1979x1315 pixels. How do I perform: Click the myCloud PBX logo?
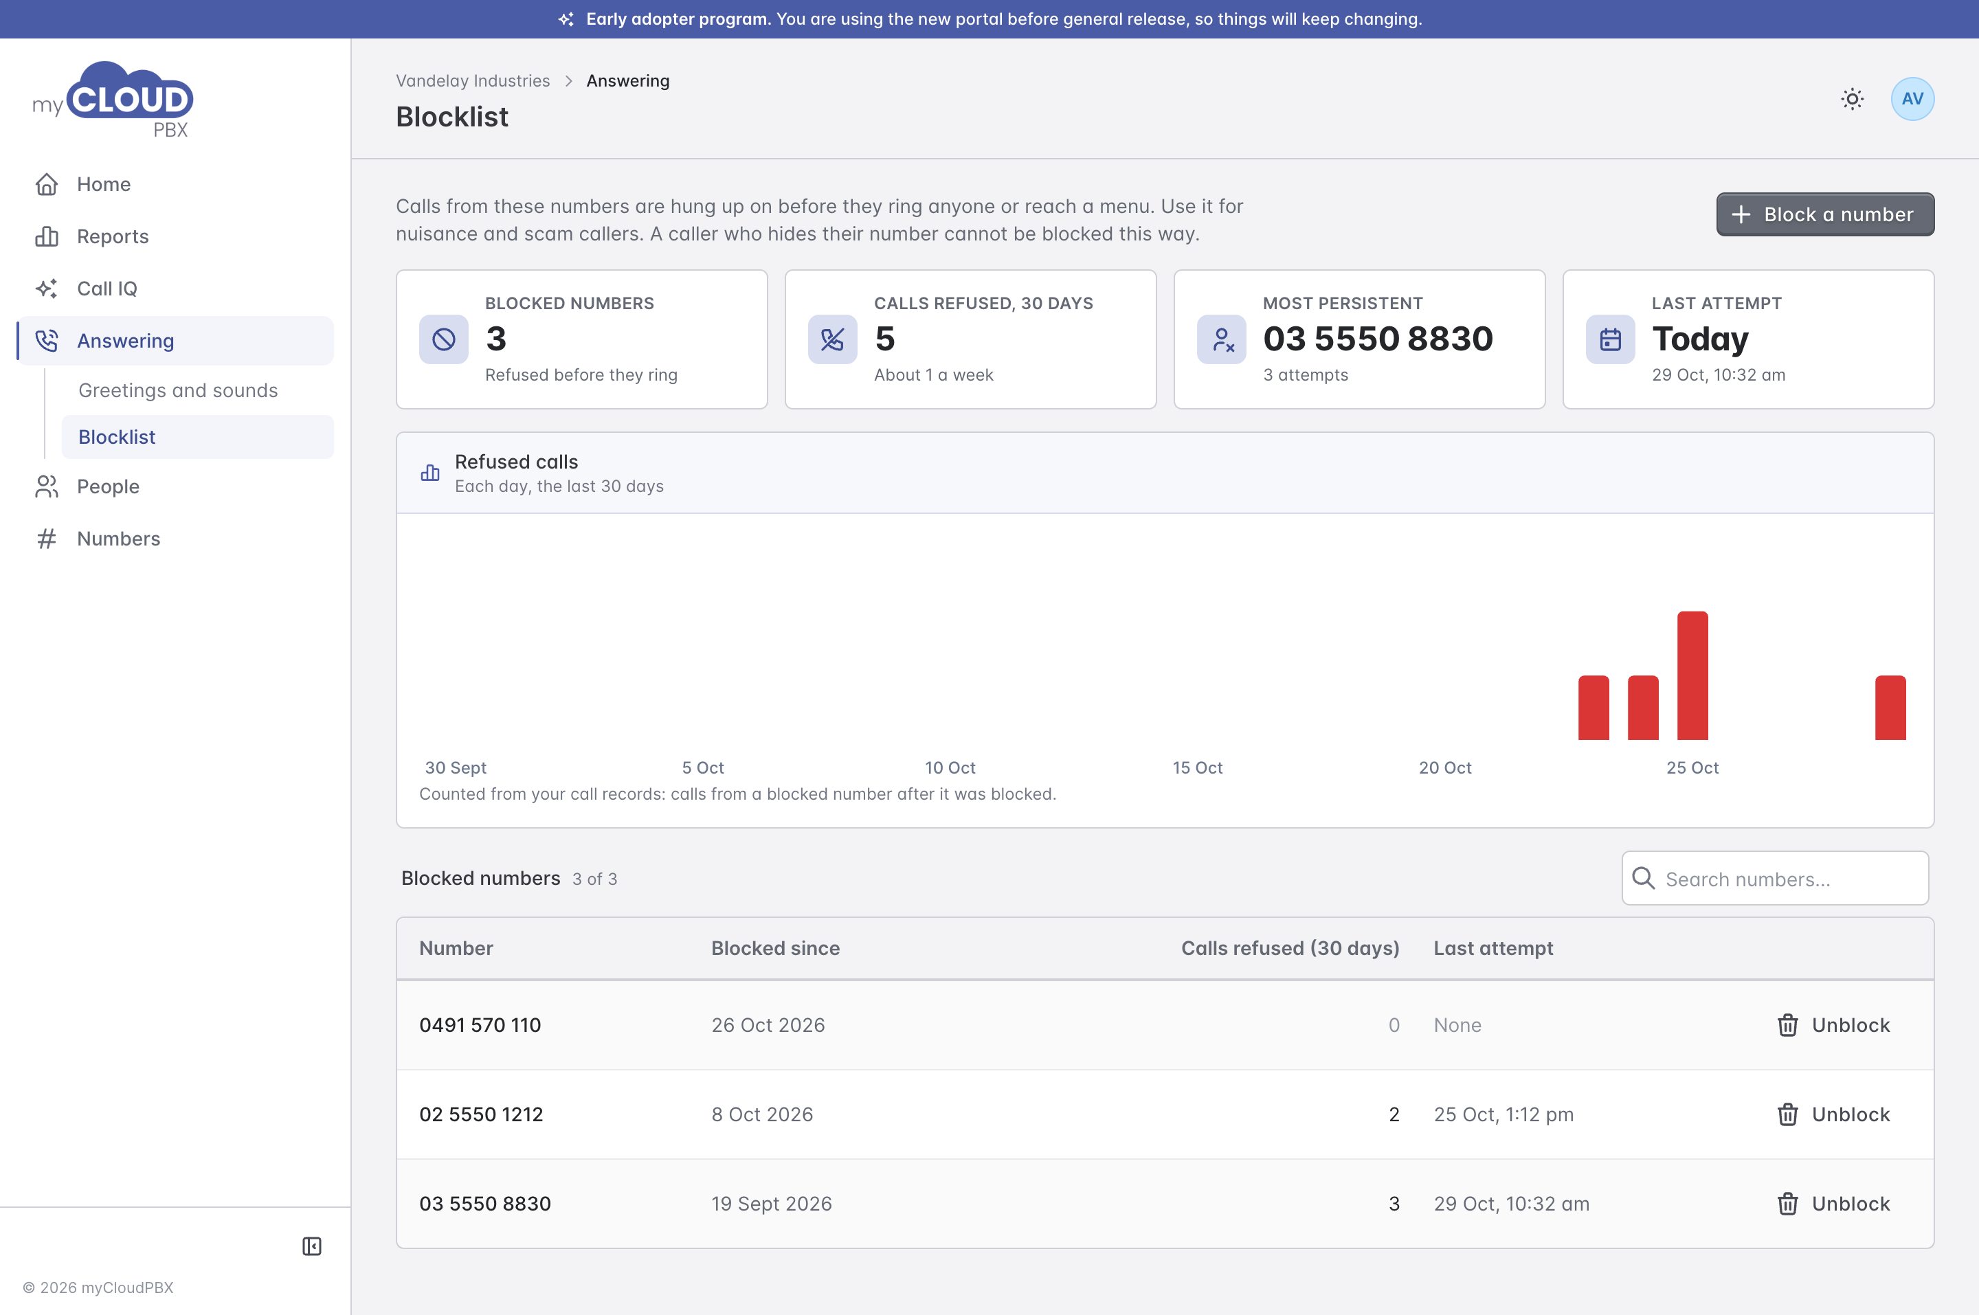[x=113, y=100]
